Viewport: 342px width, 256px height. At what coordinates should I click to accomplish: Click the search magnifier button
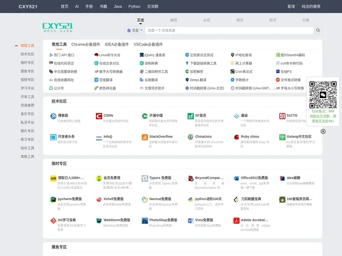pos(318,30)
